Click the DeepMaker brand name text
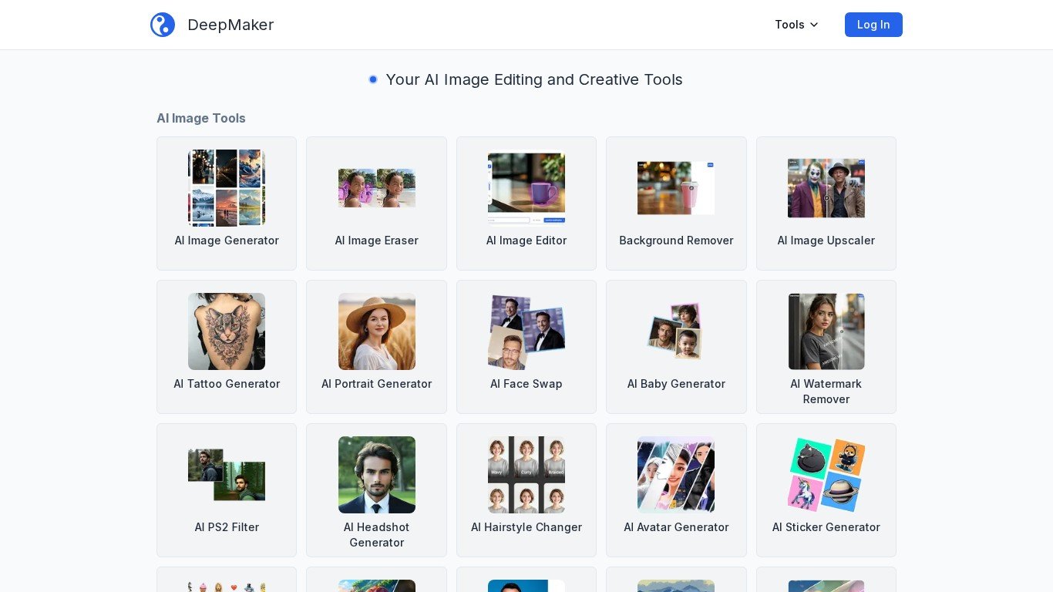The height and width of the screenshot is (592, 1053). point(230,25)
